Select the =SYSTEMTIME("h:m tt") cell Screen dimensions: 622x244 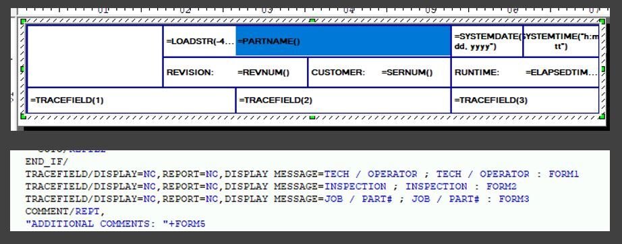click(x=561, y=41)
